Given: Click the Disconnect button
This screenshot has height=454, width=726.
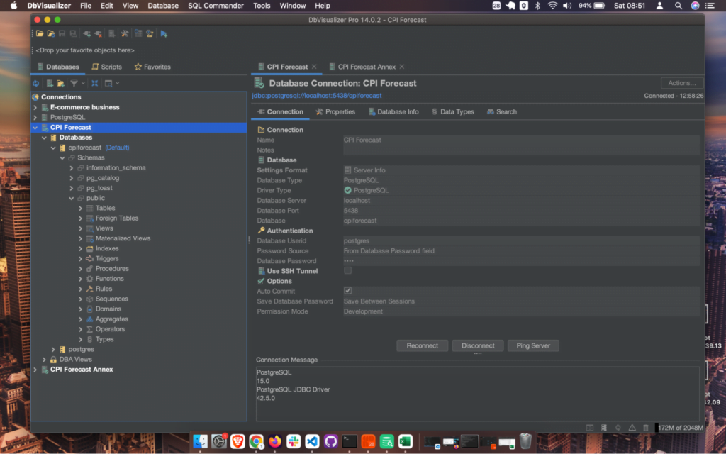Looking at the screenshot, I should (x=478, y=345).
